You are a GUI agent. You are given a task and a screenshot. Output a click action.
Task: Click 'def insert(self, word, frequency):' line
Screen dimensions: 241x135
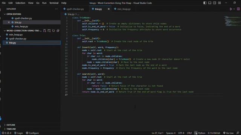pyautogui.click(x=98, y=47)
